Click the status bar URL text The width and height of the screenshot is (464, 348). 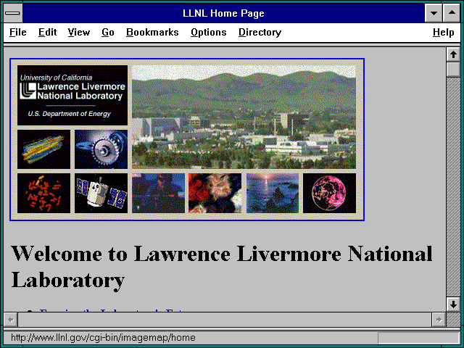[103, 338]
